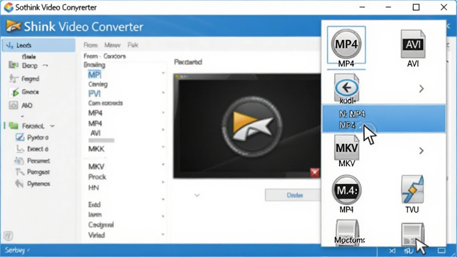Click the faded icon at the sidebar bottom

(8, 236)
